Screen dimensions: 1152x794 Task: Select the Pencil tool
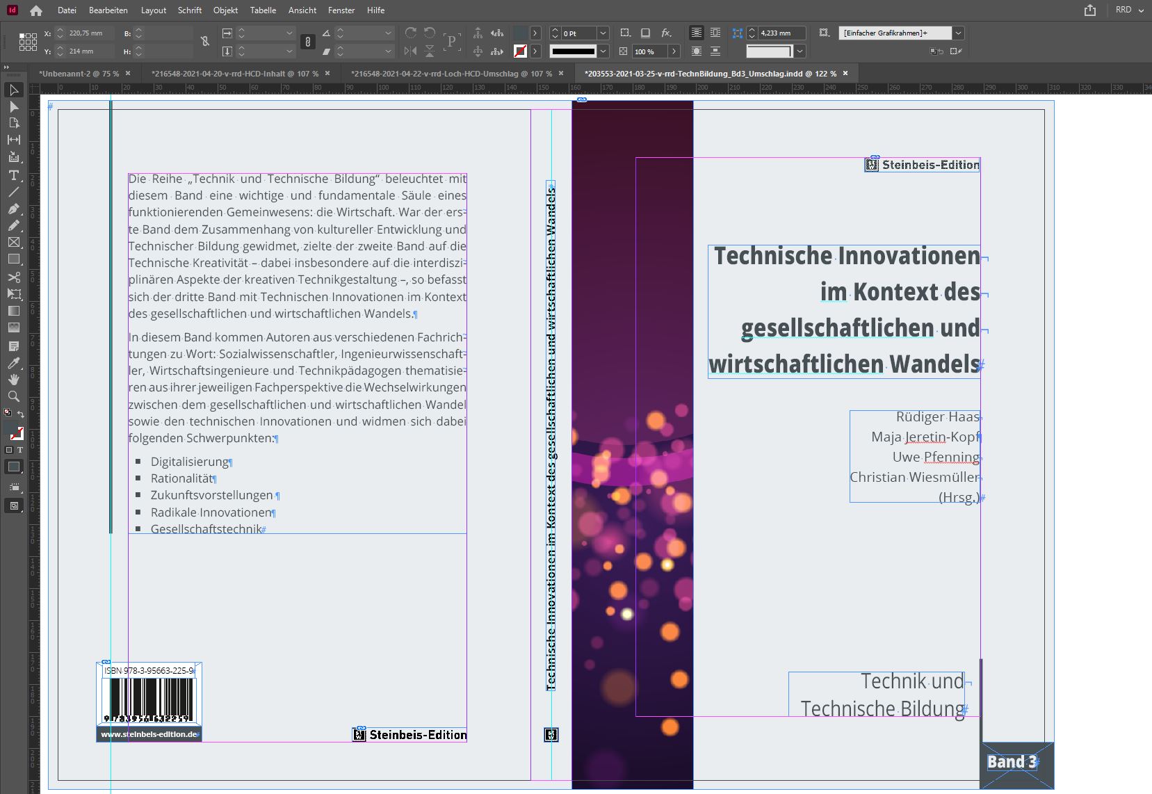[13, 225]
